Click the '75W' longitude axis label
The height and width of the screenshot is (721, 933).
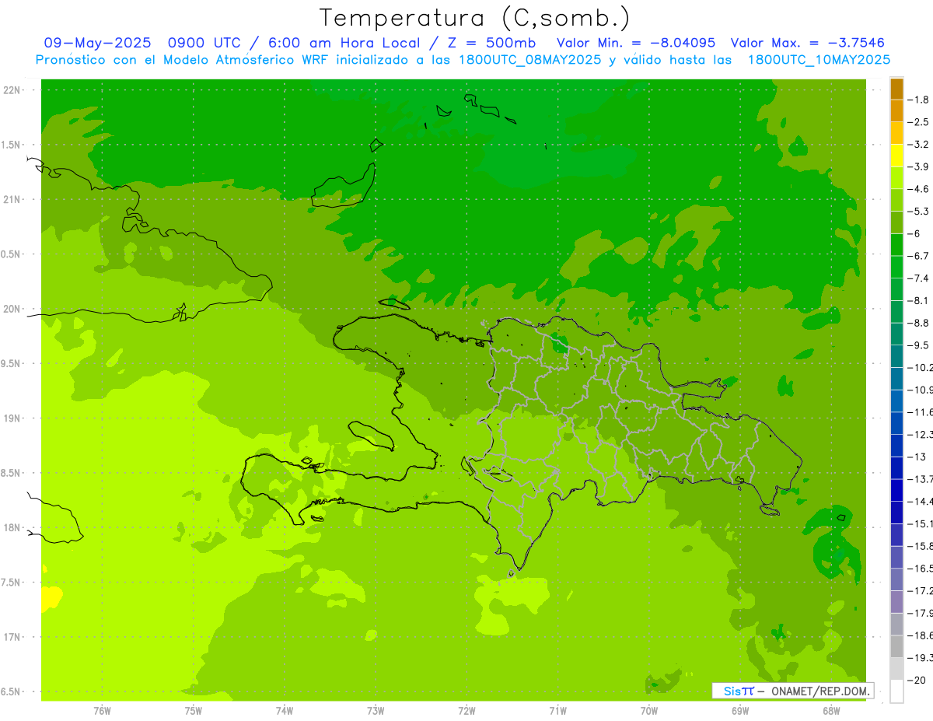tap(193, 710)
